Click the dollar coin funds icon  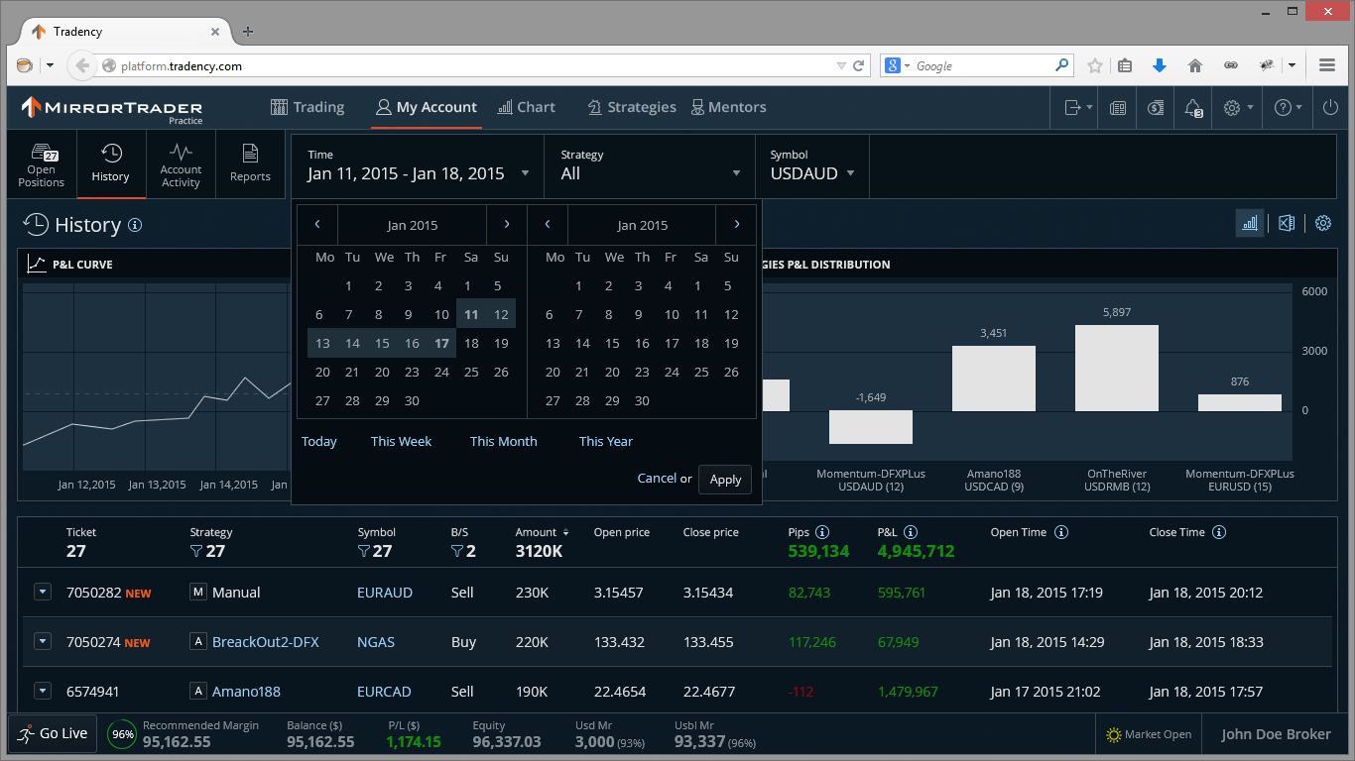pyautogui.click(x=1156, y=108)
